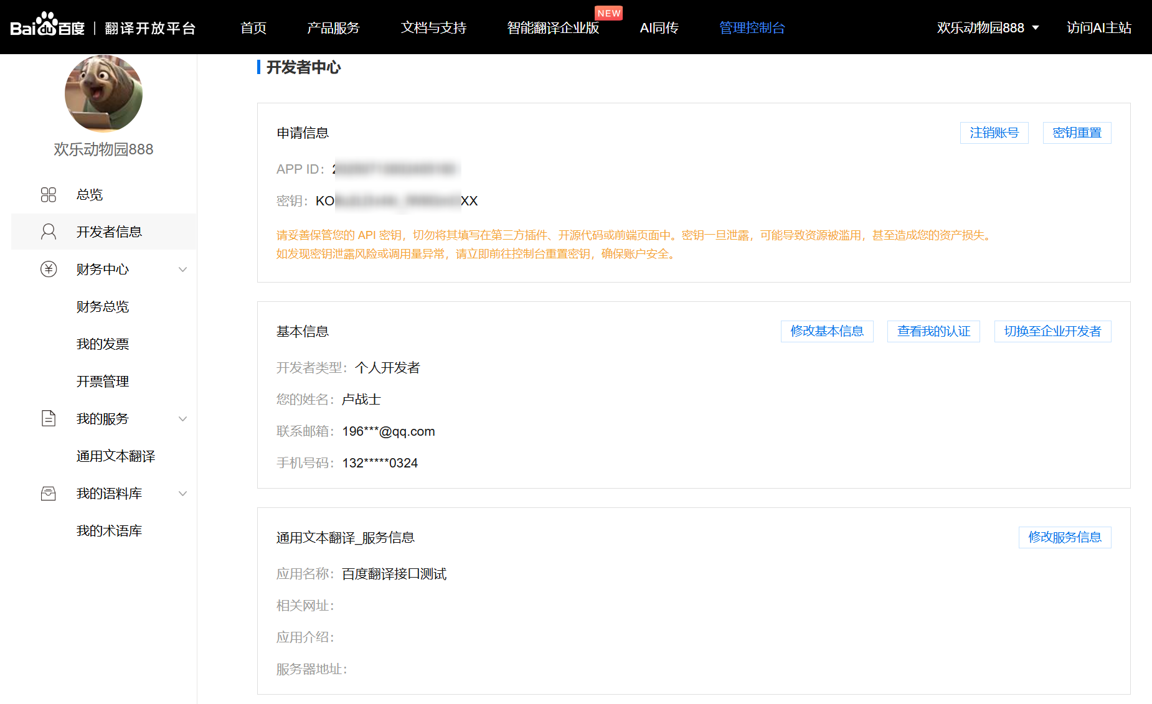
Task: Open AI同传 in top navigation
Action: [659, 27]
